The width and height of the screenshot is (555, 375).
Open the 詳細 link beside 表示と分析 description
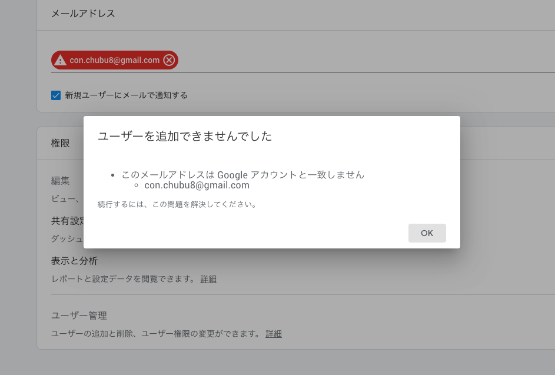coord(208,279)
